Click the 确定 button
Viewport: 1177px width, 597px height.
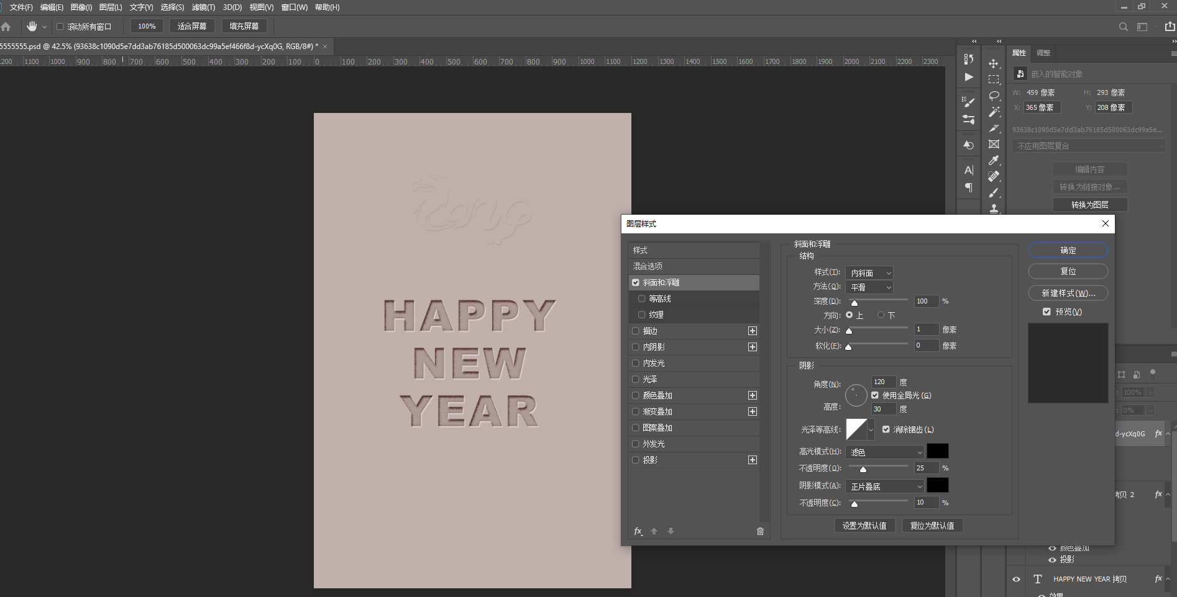1068,250
